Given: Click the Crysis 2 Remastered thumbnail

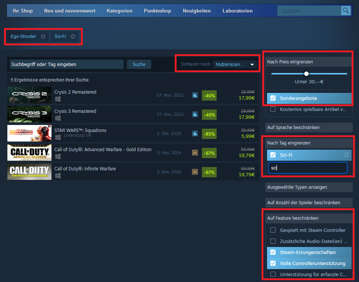Looking at the screenshot, I should [29, 95].
